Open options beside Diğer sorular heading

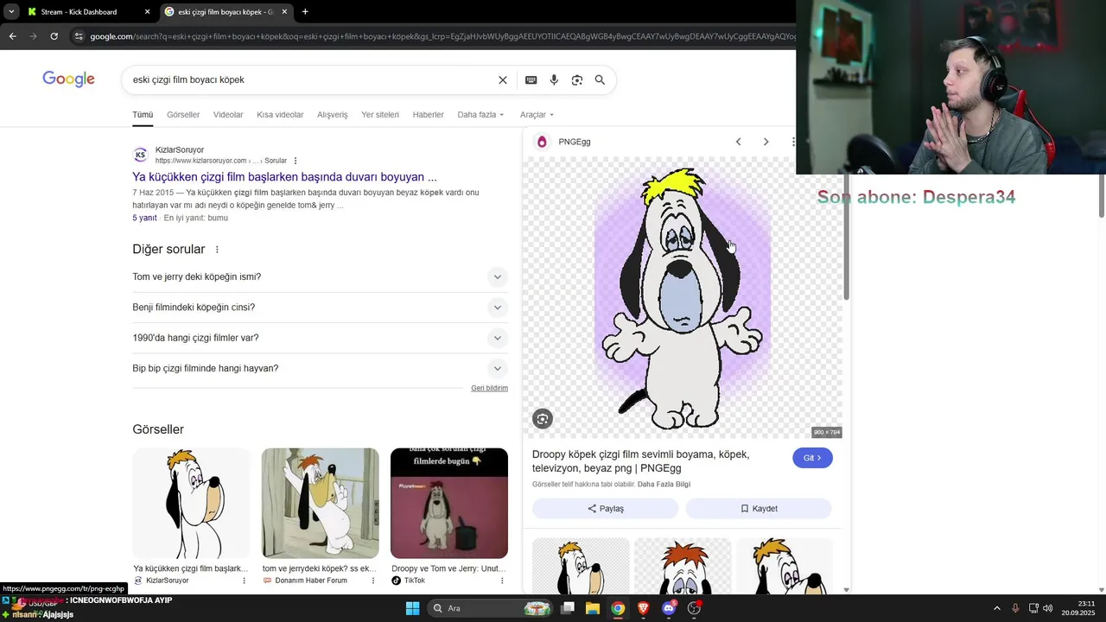(x=217, y=250)
